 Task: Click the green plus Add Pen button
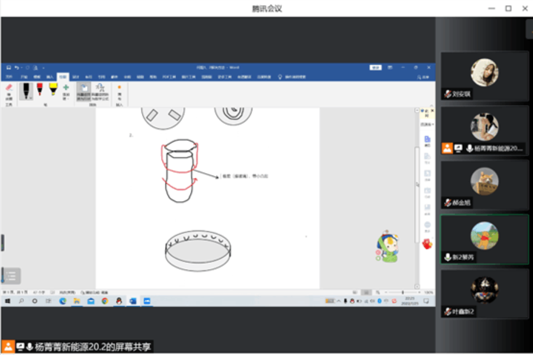point(66,91)
